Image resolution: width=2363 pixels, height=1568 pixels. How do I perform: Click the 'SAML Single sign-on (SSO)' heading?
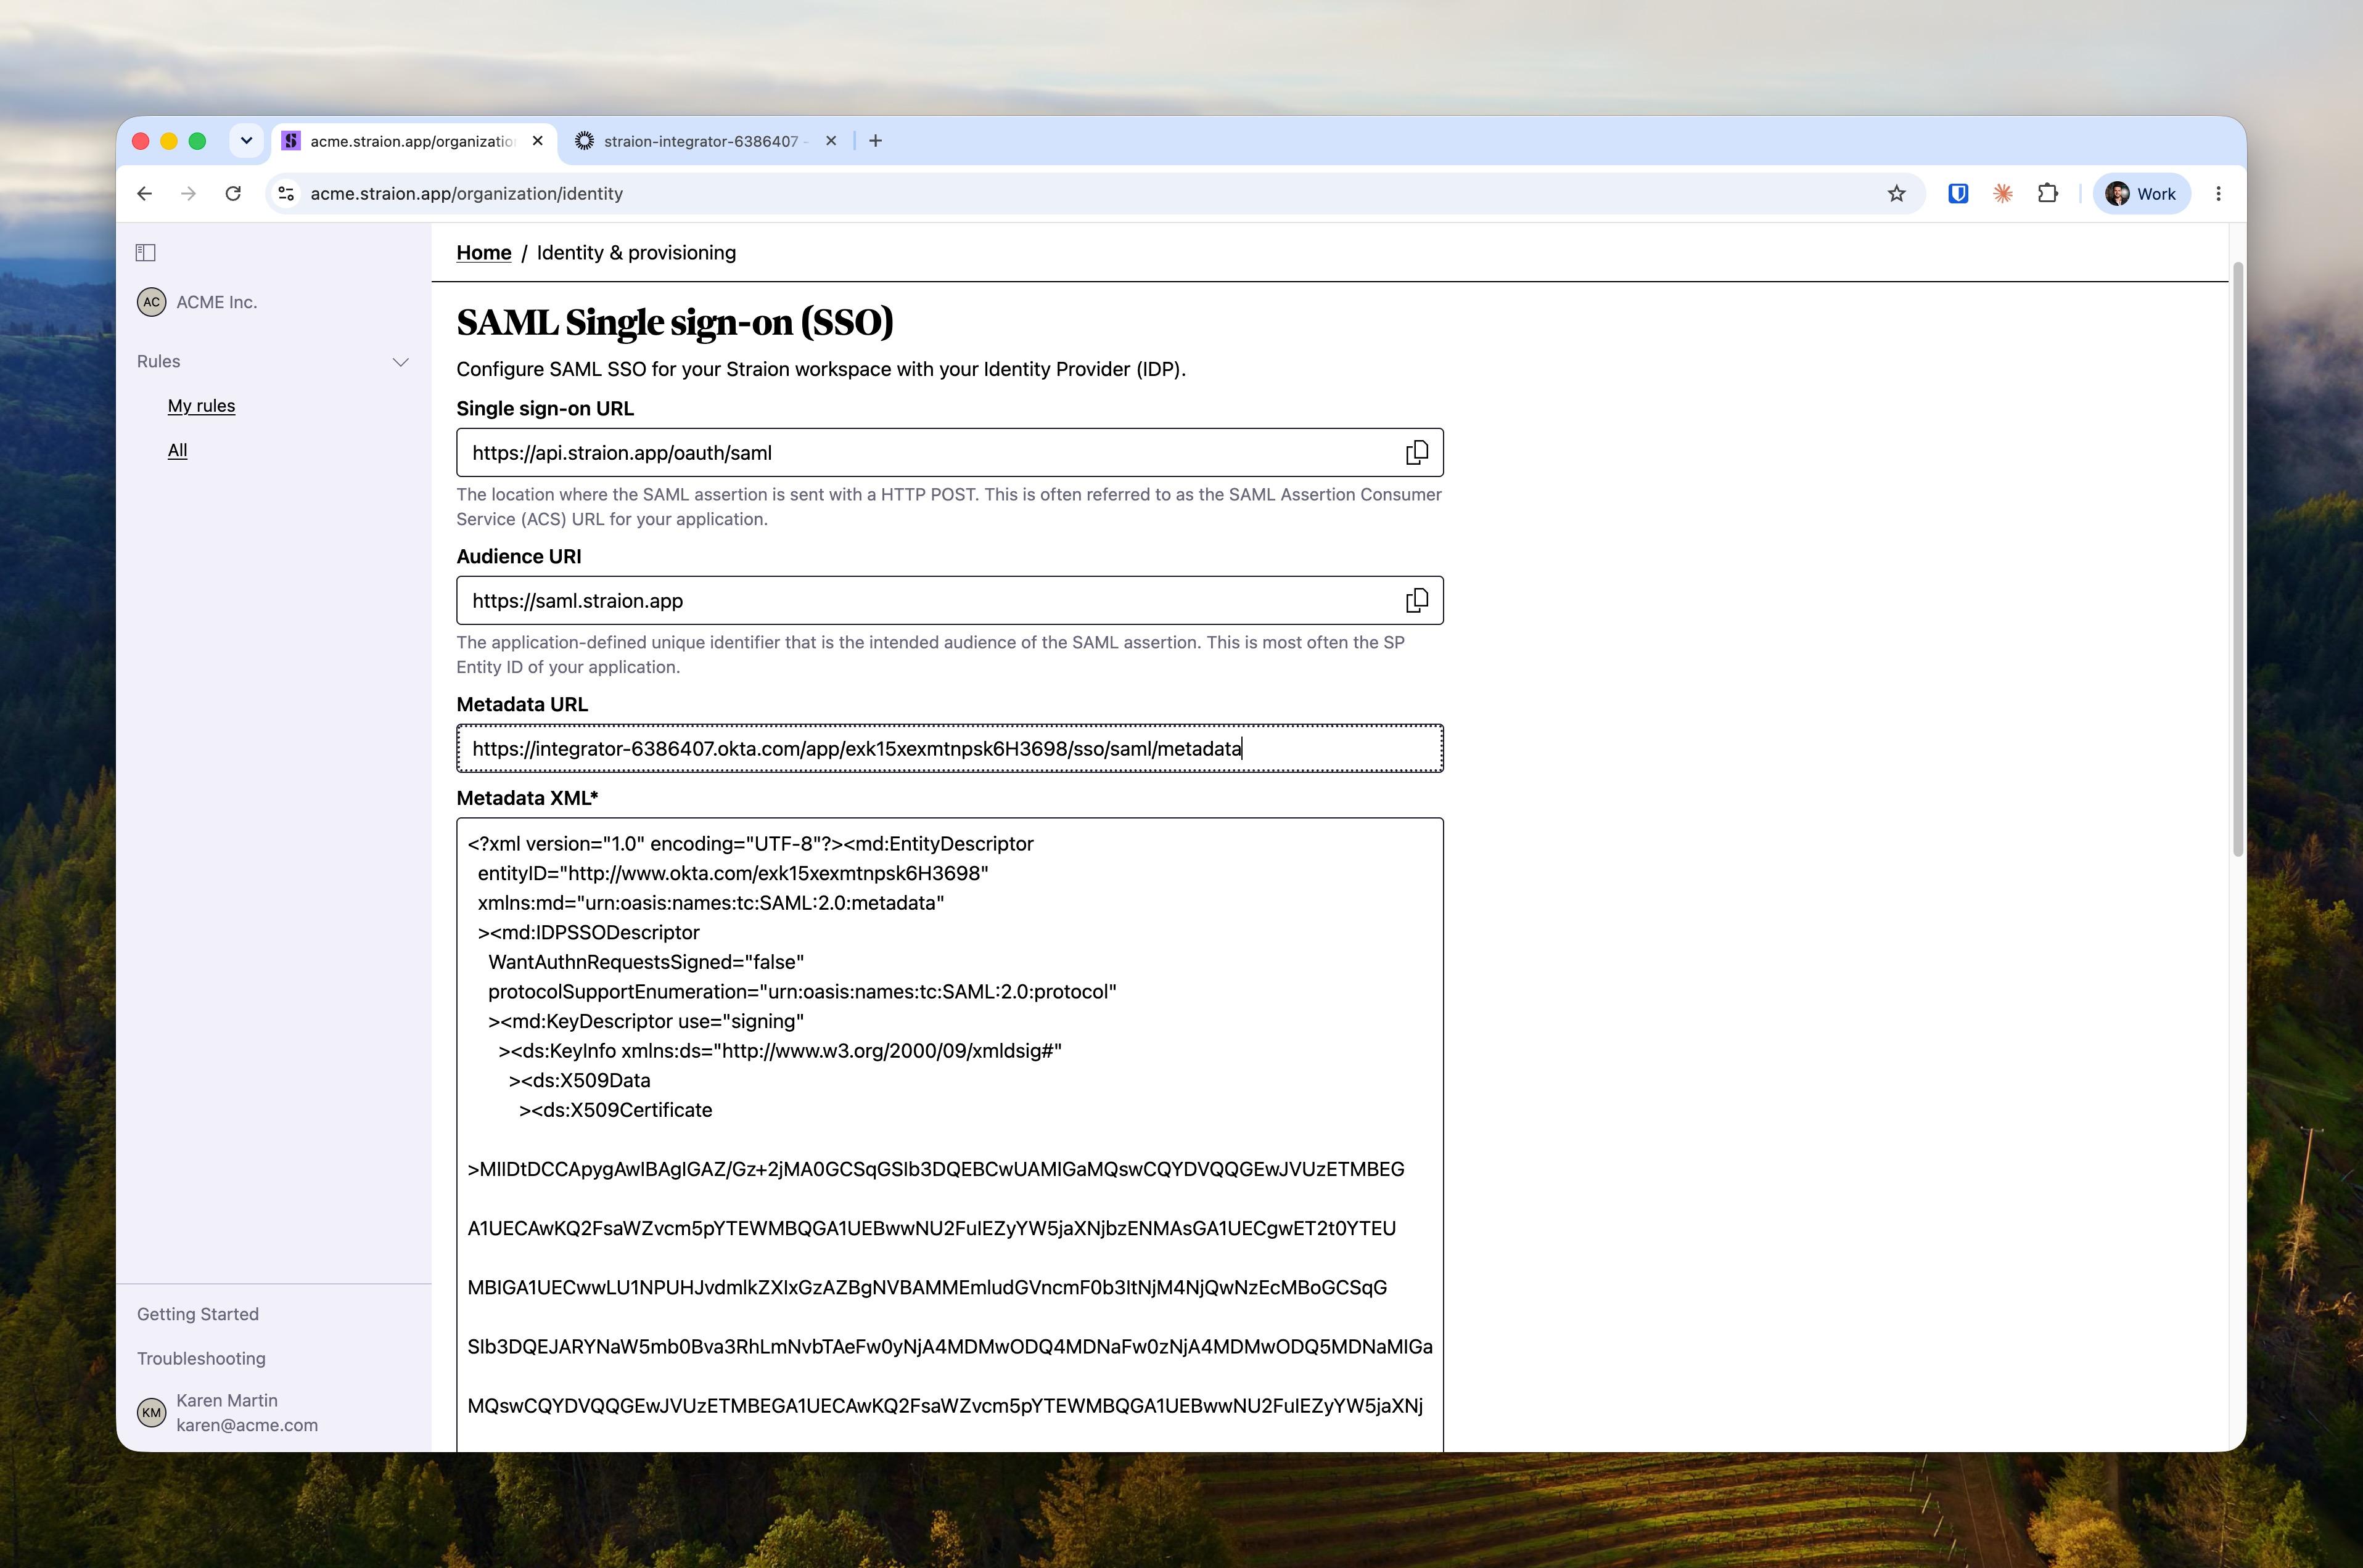tap(675, 322)
